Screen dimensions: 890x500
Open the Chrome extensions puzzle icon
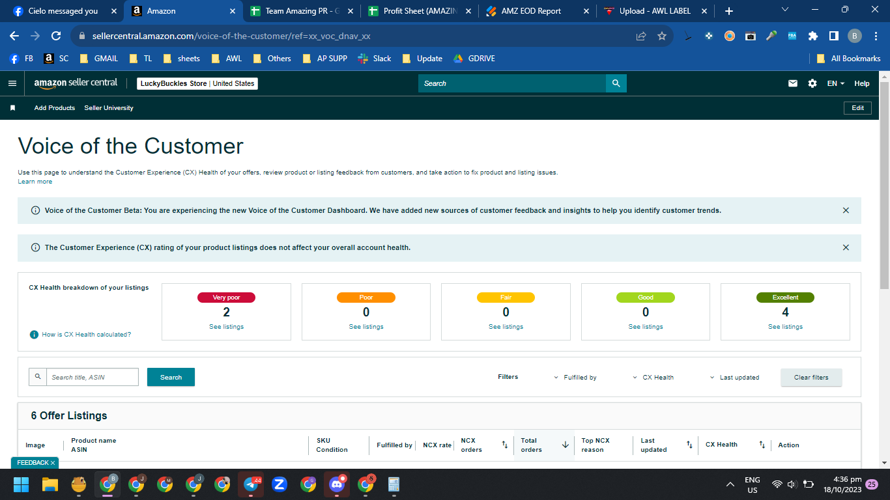pos(813,36)
